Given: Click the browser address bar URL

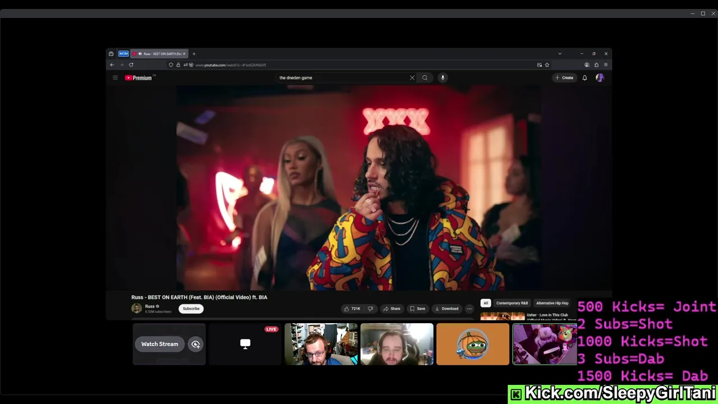Looking at the screenshot, I should [230, 65].
